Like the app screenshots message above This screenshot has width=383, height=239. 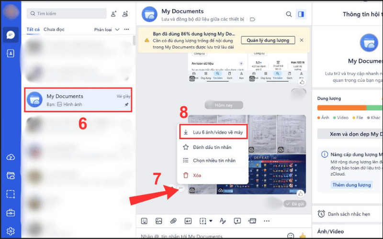pos(302,82)
